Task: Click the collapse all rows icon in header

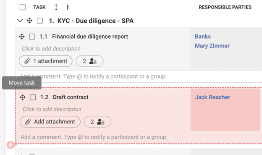Action: [x=68, y=7]
